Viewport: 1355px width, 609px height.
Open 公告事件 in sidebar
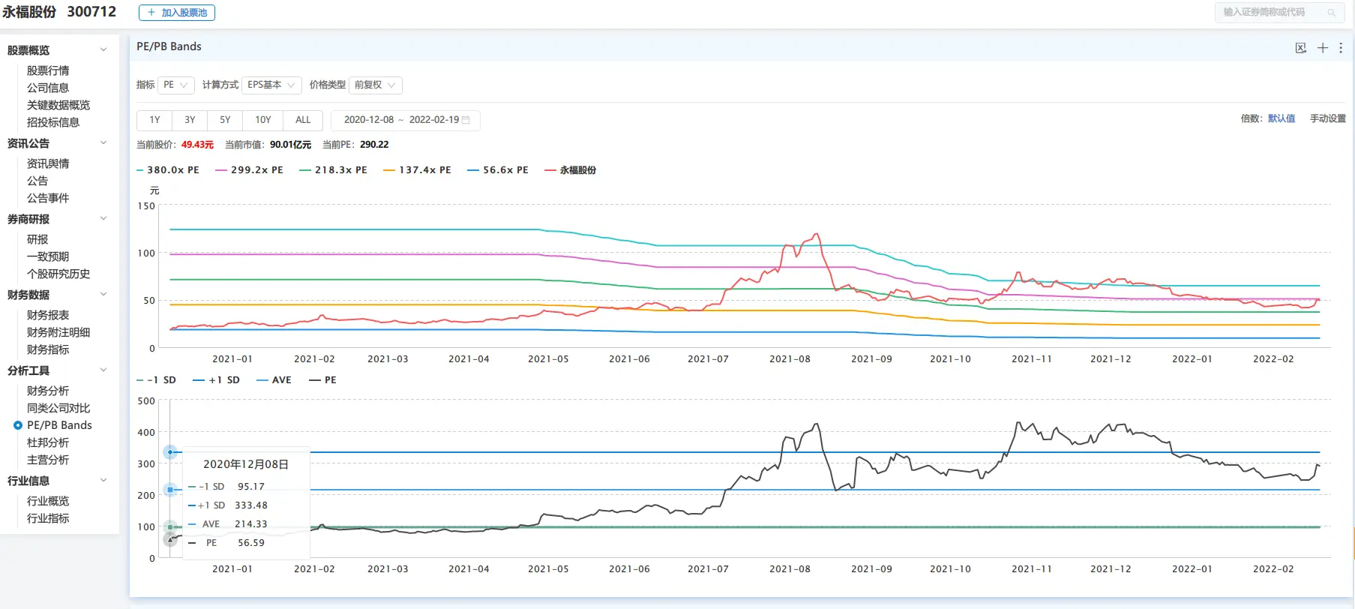(48, 198)
